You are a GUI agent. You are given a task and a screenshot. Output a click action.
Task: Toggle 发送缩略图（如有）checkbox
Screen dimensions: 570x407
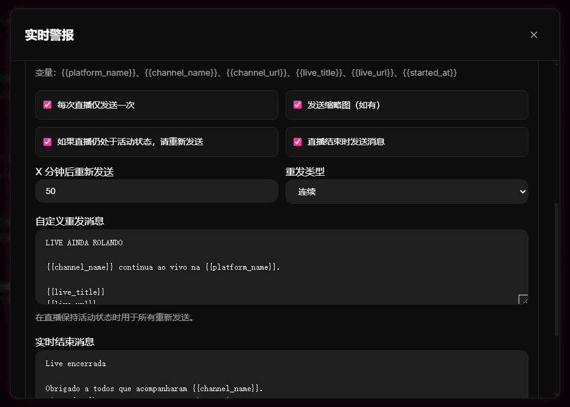pyautogui.click(x=297, y=105)
